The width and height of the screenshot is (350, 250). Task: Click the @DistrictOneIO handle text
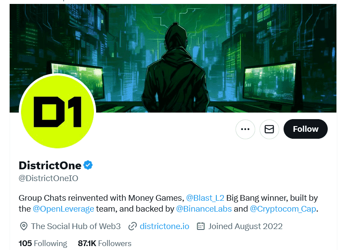(49, 178)
